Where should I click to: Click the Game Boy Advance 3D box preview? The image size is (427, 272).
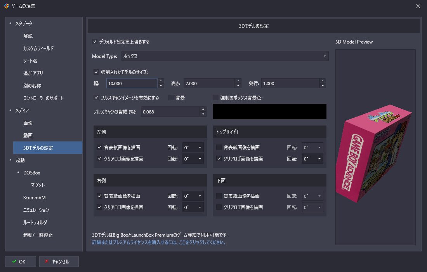tap(373, 153)
